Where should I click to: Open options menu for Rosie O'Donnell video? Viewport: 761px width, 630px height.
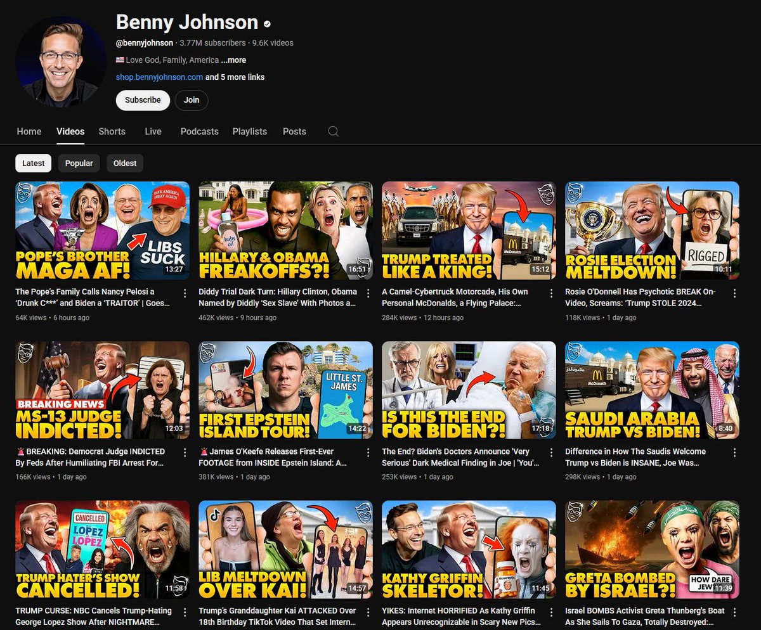(x=734, y=293)
